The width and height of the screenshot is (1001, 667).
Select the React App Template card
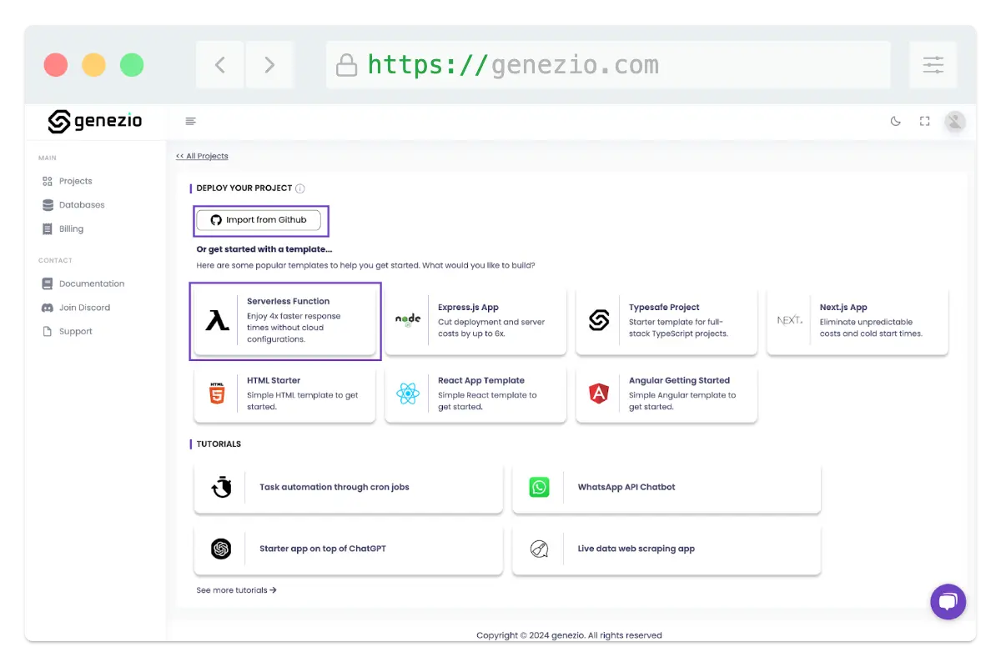[475, 394]
